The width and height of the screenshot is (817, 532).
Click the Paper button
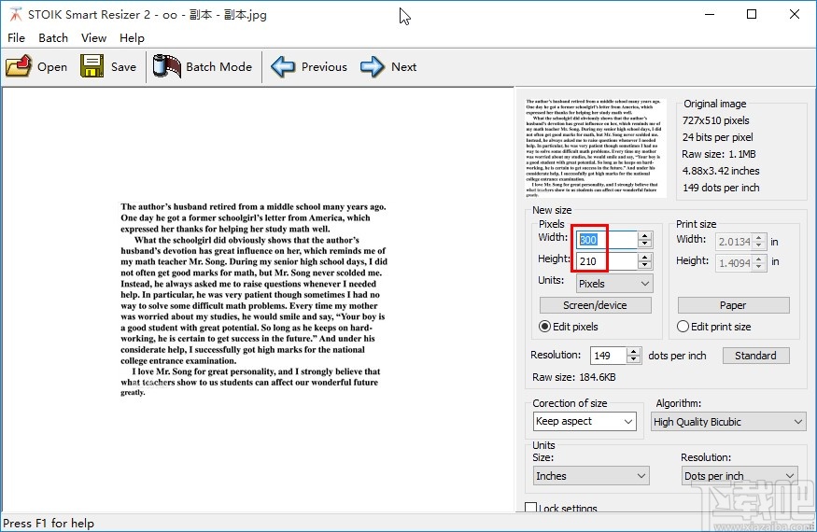(x=733, y=305)
